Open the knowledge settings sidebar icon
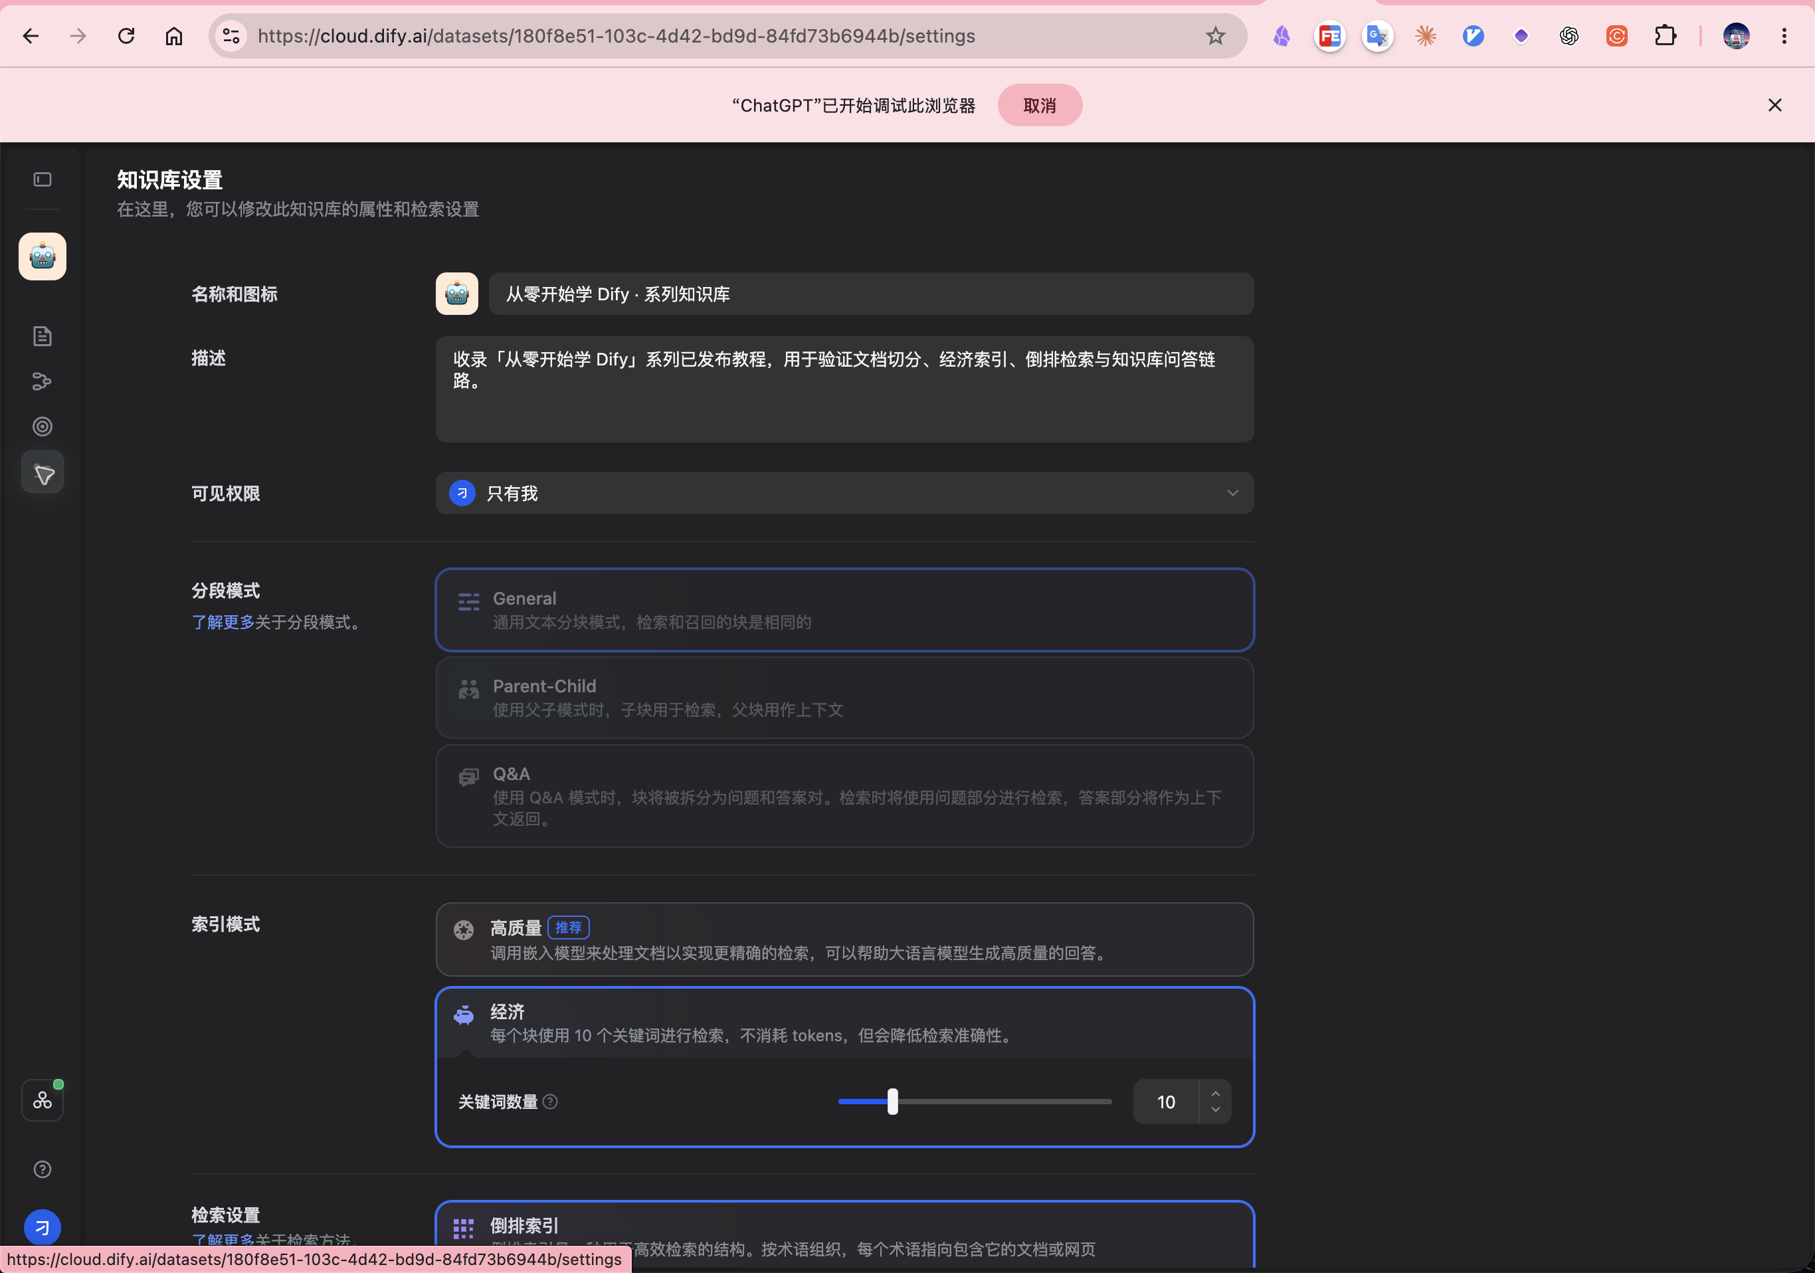The height and width of the screenshot is (1273, 1815). click(43, 473)
